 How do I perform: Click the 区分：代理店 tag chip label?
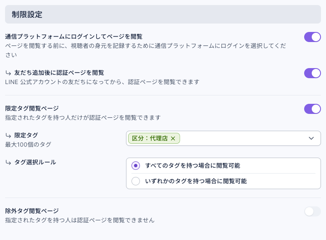pos(150,138)
